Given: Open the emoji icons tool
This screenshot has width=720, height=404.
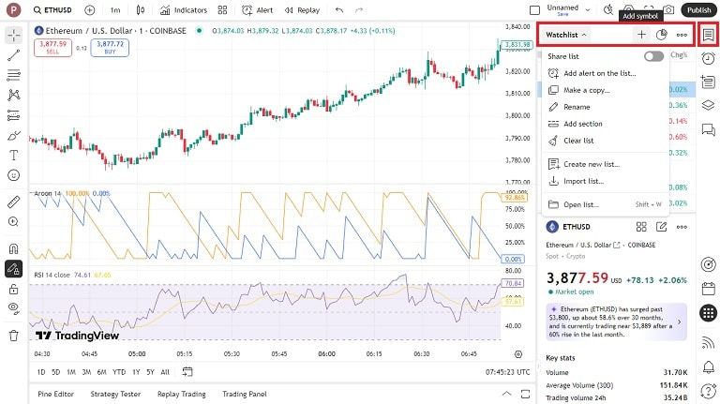Looking at the screenshot, I should tap(14, 175).
